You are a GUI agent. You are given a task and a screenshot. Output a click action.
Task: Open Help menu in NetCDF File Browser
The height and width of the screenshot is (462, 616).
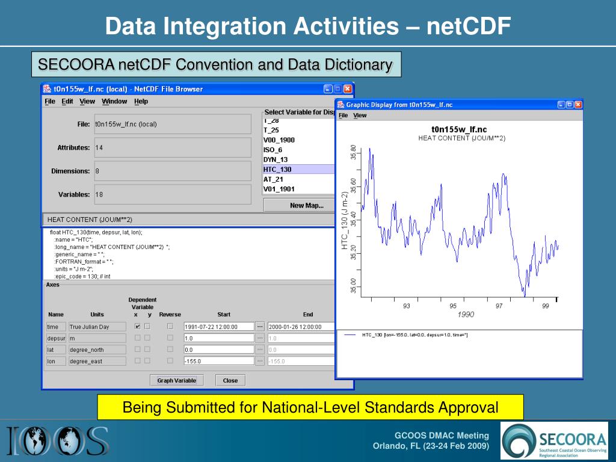click(x=141, y=101)
